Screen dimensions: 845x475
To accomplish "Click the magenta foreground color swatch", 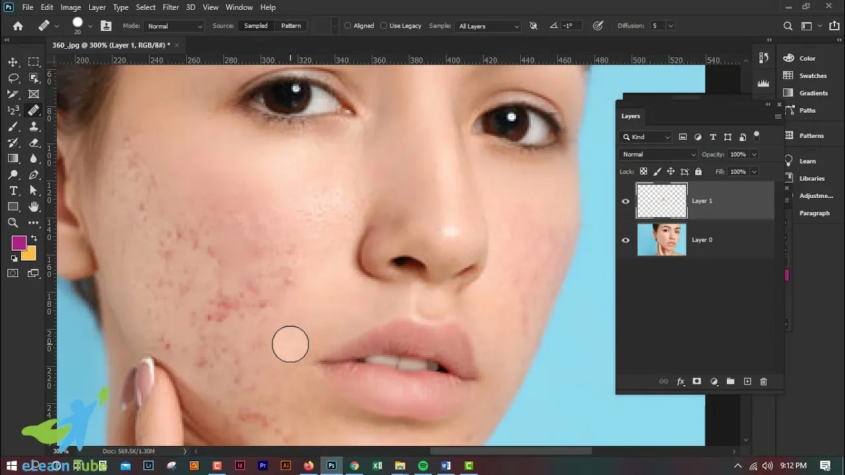I will click(18, 243).
